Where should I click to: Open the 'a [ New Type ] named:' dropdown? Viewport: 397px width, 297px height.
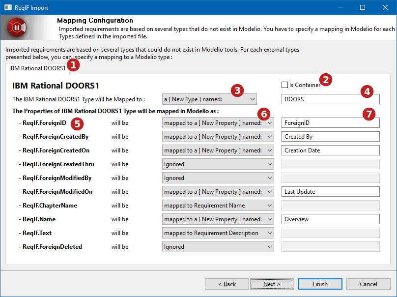point(209,99)
